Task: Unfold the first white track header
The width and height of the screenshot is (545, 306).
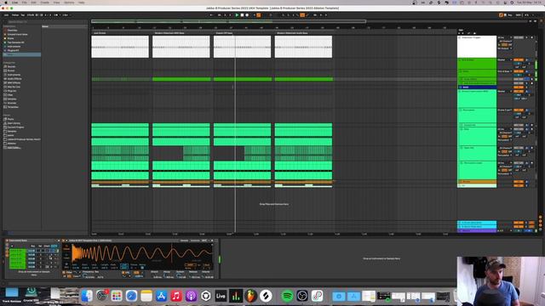Action: click(x=460, y=37)
